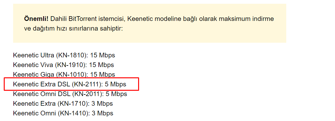Image resolution: width=335 pixels, height=121 pixels.
Task: Click "3 Mbps" next to KN-1410
Action: pyautogui.click(x=102, y=113)
